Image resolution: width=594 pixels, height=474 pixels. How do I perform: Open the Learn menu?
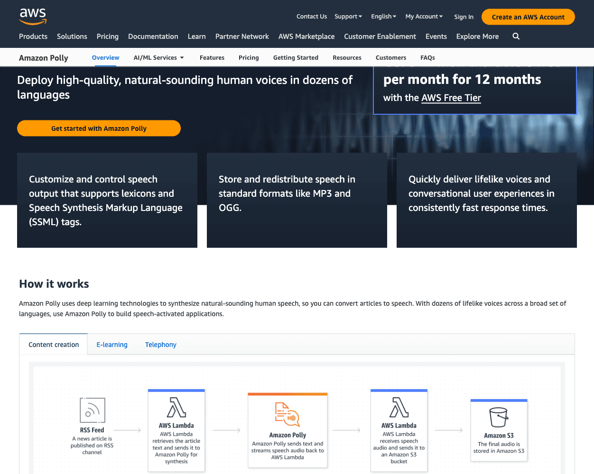coord(197,36)
